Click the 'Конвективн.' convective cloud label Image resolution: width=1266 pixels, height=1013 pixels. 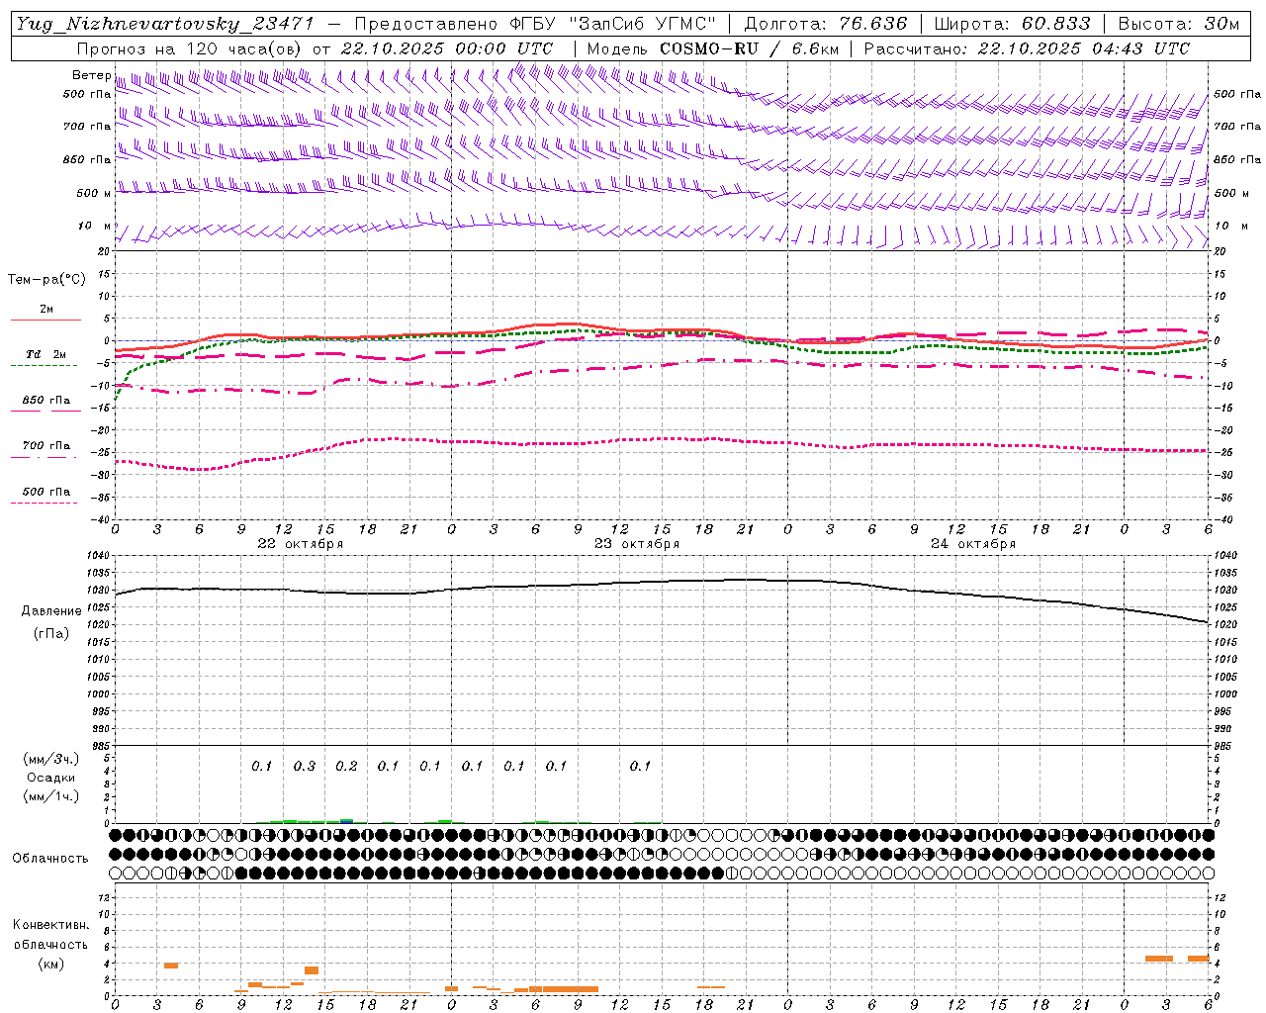coord(51,925)
